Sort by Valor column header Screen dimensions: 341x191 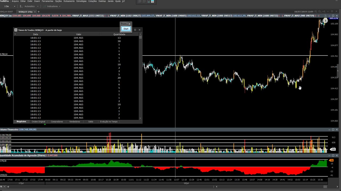click(79, 34)
